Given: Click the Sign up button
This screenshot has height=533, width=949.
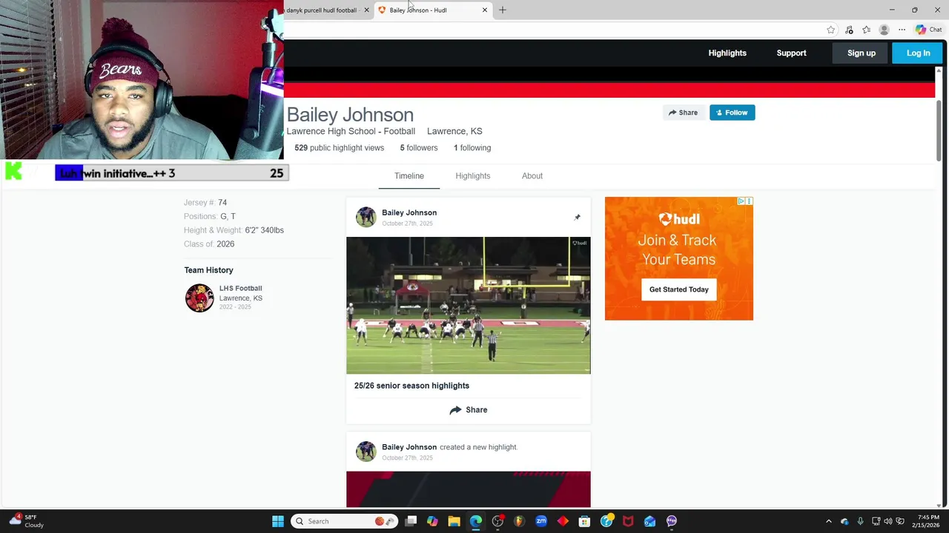Looking at the screenshot, I should (x=862, y=53).
